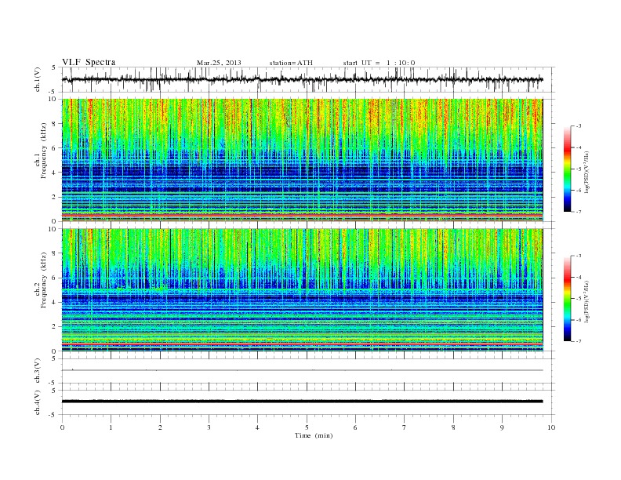621x480 pixels.
Task: Click the "3" tick on the time axis
Action: (209, 427)
